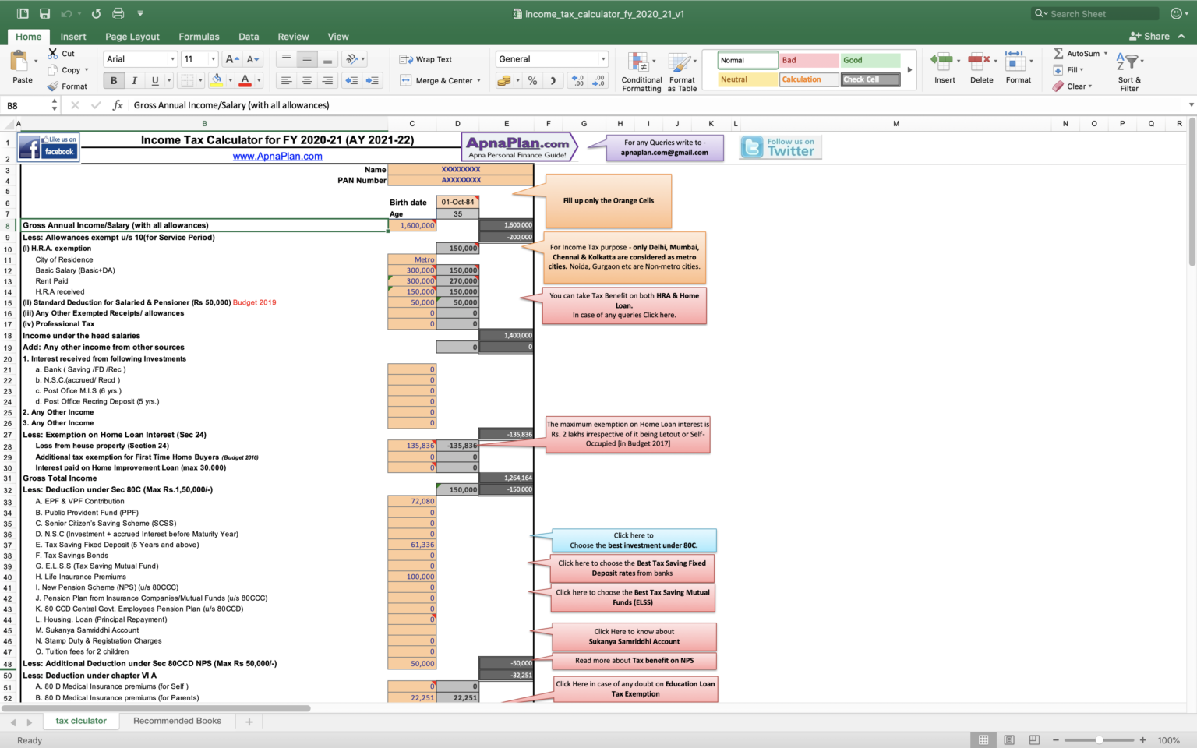Toggle middle vertical alignment

coord(307,59)
